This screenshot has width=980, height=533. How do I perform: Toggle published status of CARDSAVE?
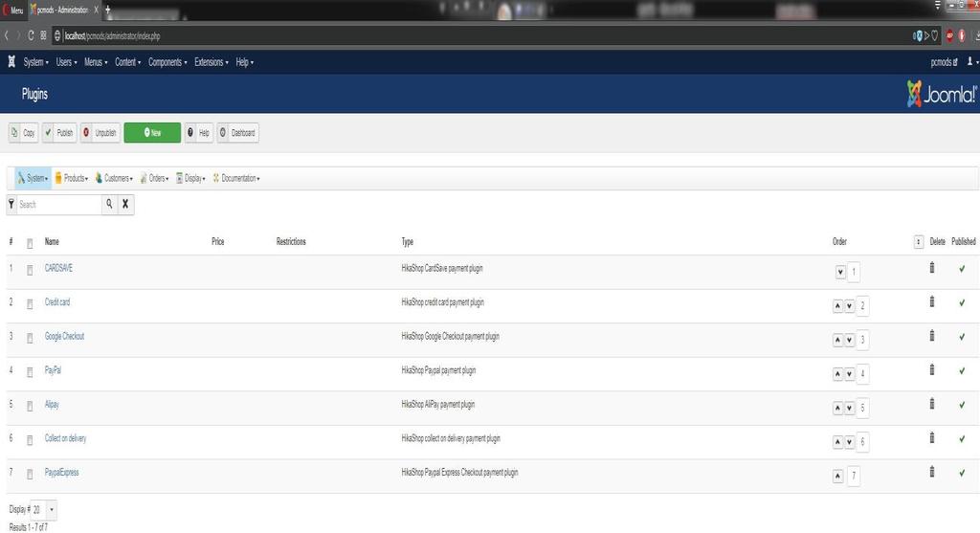pos(962,269)
